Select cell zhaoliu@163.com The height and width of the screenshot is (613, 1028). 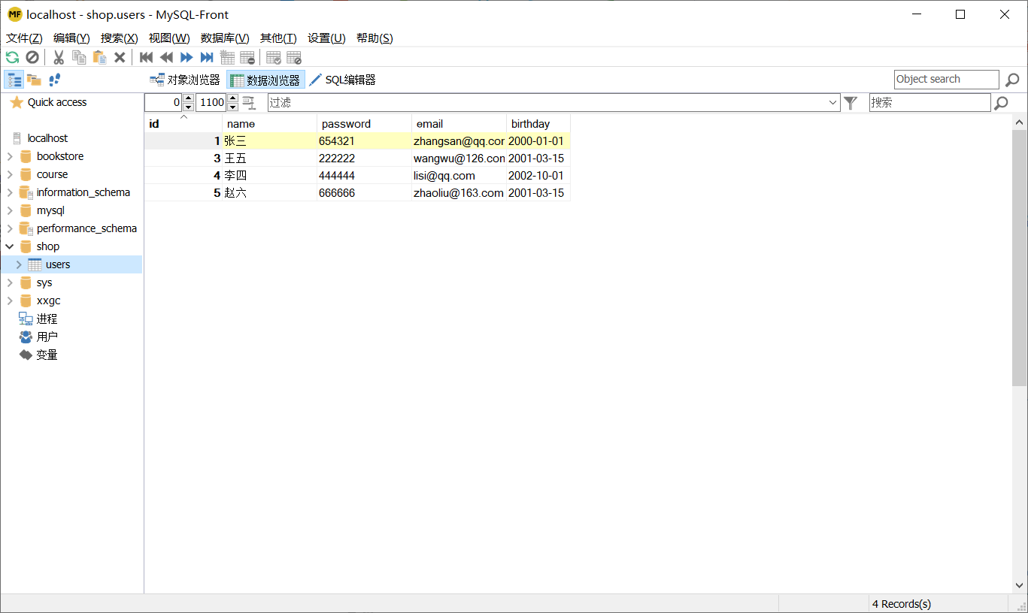click(459, 193)
